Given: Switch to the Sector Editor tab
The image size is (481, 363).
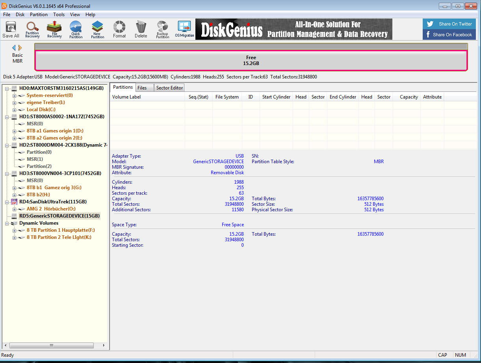Looking at the screenshot, I should coord(169,88).
